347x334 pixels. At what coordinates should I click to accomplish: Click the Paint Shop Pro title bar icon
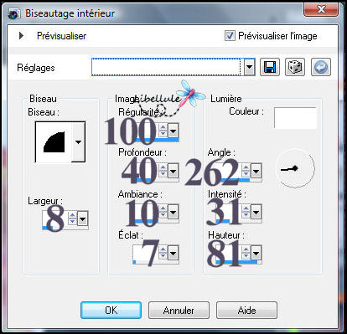(13, 13)
